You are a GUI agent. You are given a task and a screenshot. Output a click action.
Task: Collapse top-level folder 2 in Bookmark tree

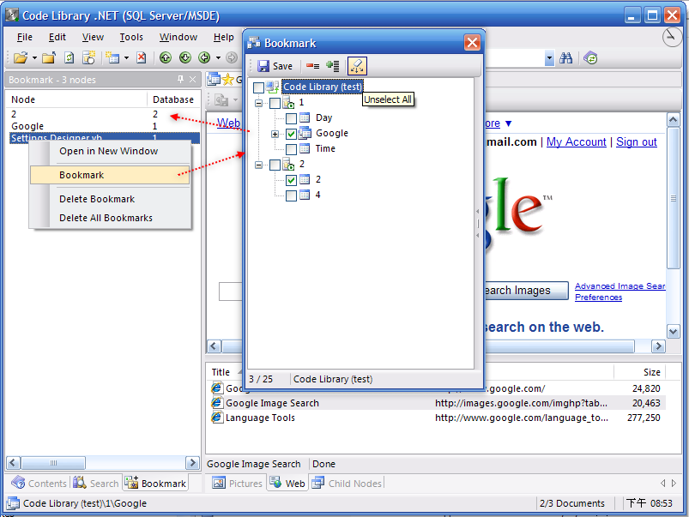pyautogui.click(x=259, y=165)
